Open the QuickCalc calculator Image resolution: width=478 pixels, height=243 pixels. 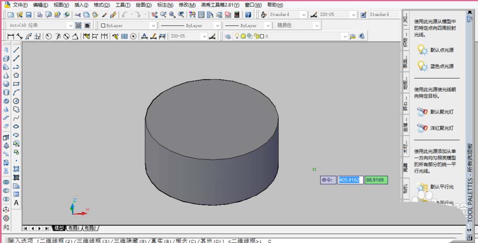click(x=237, y=14)
